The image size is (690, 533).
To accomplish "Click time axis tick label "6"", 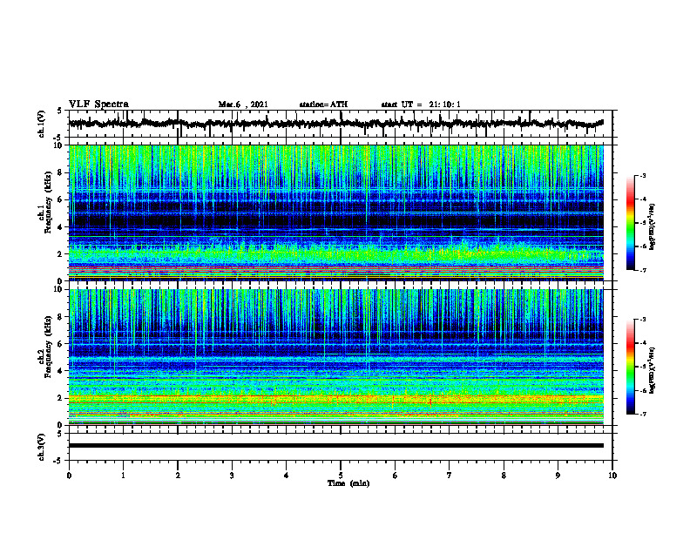I will (x=396, y=476).
